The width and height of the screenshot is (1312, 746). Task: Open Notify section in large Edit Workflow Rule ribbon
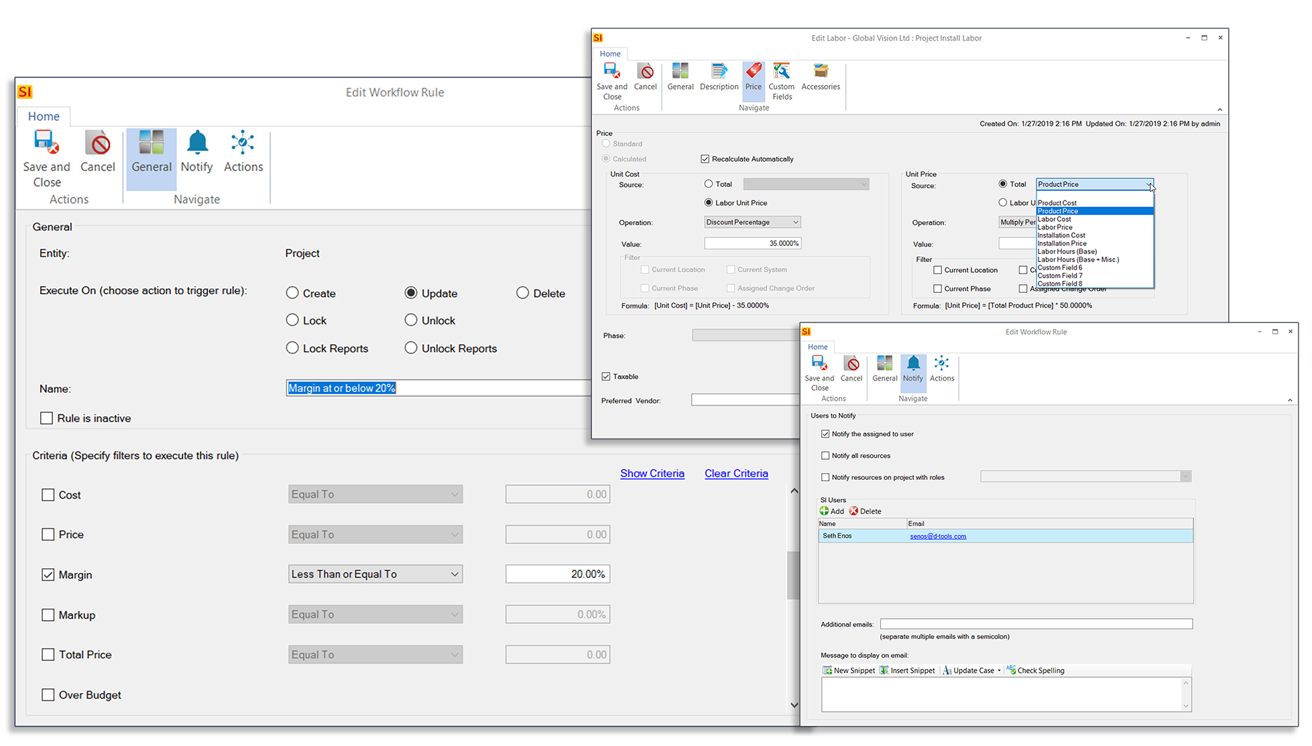click(x=196, y=151)
